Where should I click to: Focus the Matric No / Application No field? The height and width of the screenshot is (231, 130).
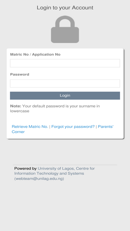tap(65, 63)
